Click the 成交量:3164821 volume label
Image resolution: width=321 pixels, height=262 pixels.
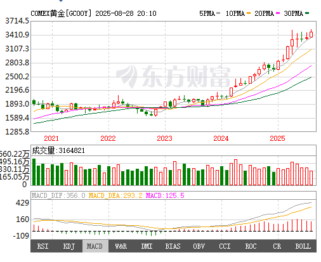[x=58, y=150]
